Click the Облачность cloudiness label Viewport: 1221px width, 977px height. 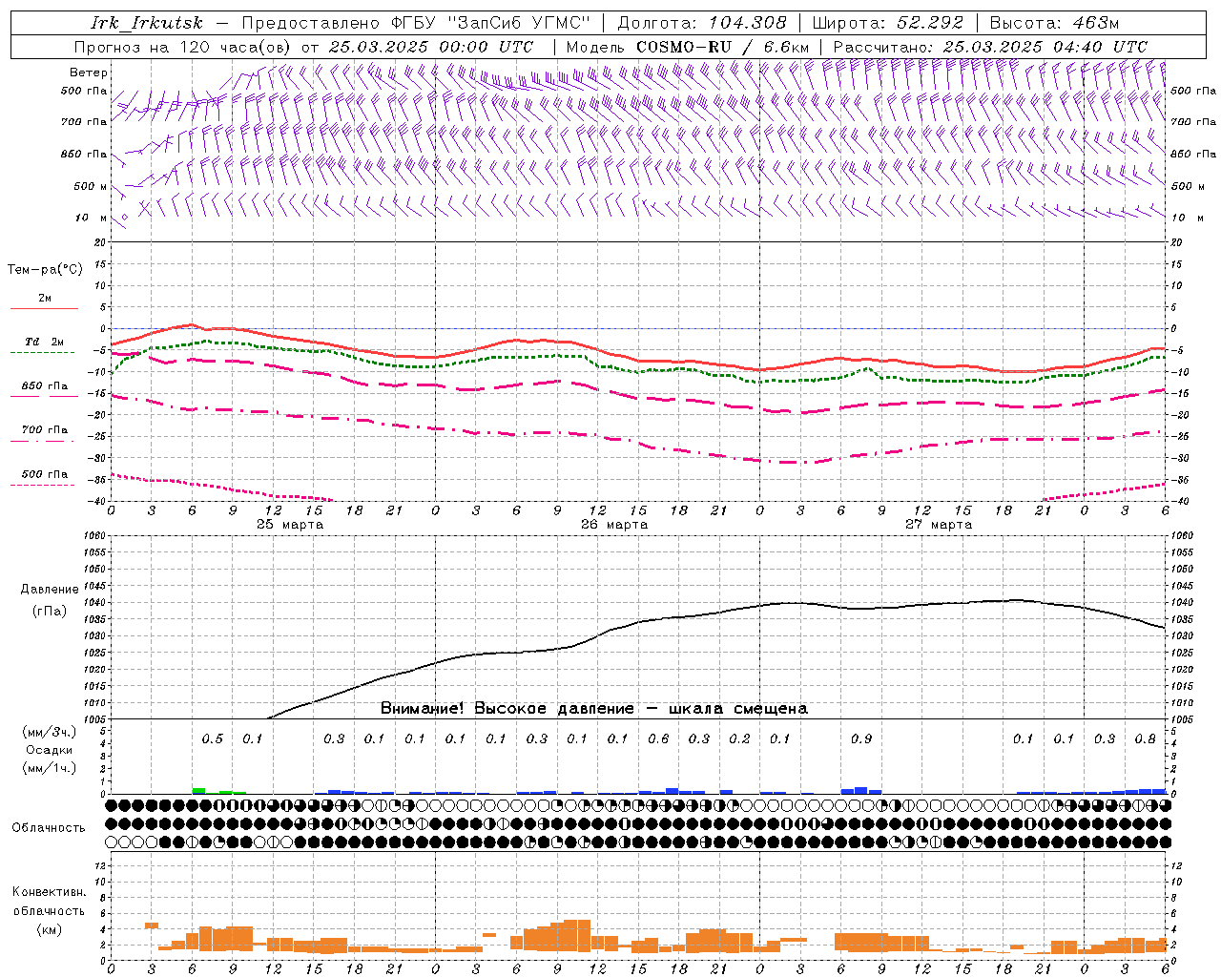pyautogui.click(x=49, y=828)
